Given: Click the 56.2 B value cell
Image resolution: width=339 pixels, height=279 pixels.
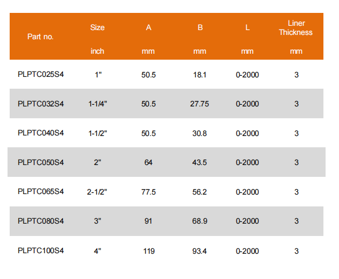Looking at the screenshot, I should (199, 192).
